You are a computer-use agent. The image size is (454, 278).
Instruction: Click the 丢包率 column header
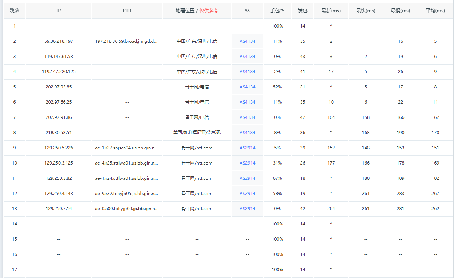click(277, 11)
